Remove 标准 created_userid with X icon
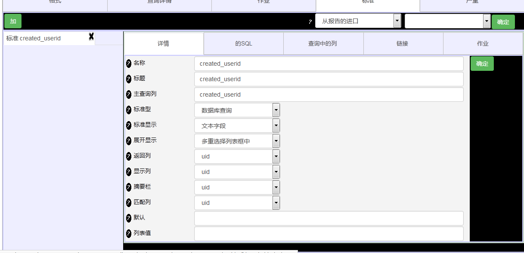The width and height of the screenshot is (524, 253). [x=91, y=37]
